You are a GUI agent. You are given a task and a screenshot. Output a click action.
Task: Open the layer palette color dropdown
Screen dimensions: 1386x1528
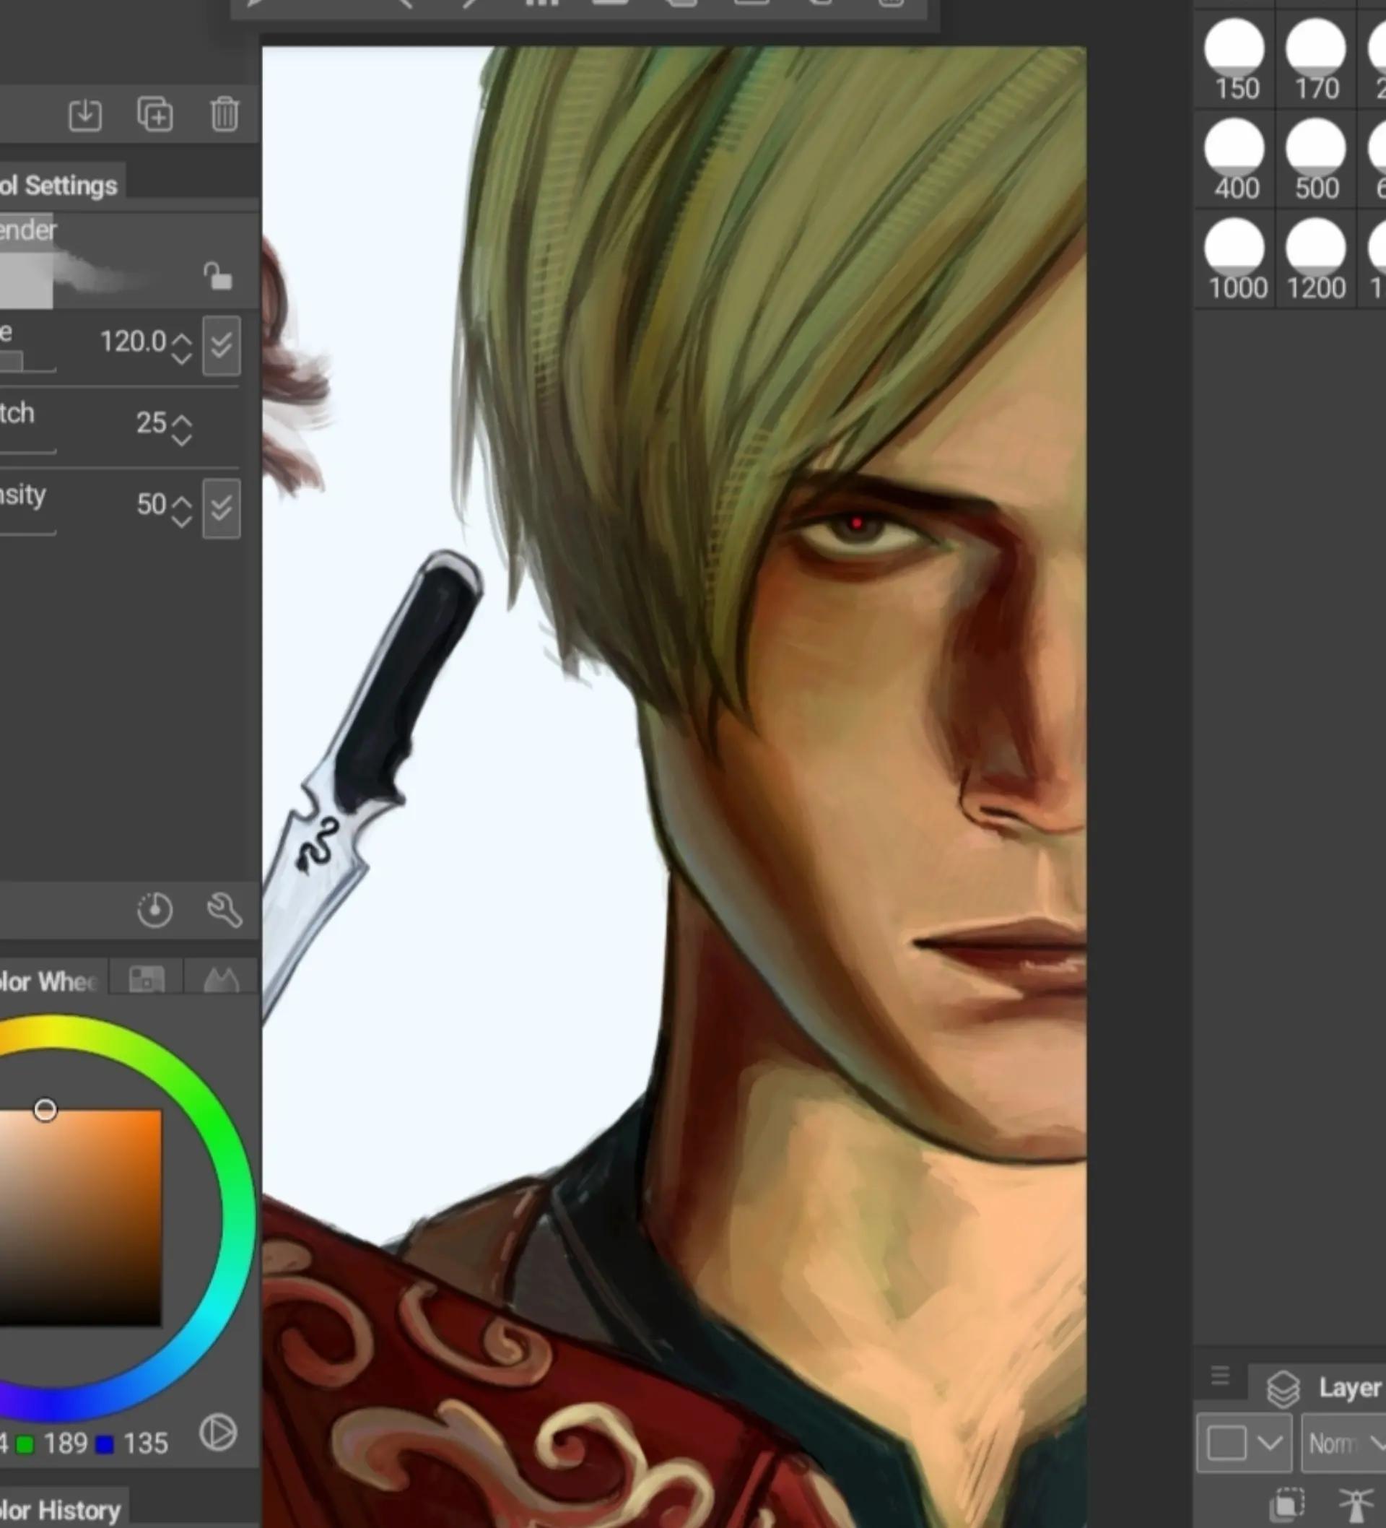click(x=1245, y=1442)
